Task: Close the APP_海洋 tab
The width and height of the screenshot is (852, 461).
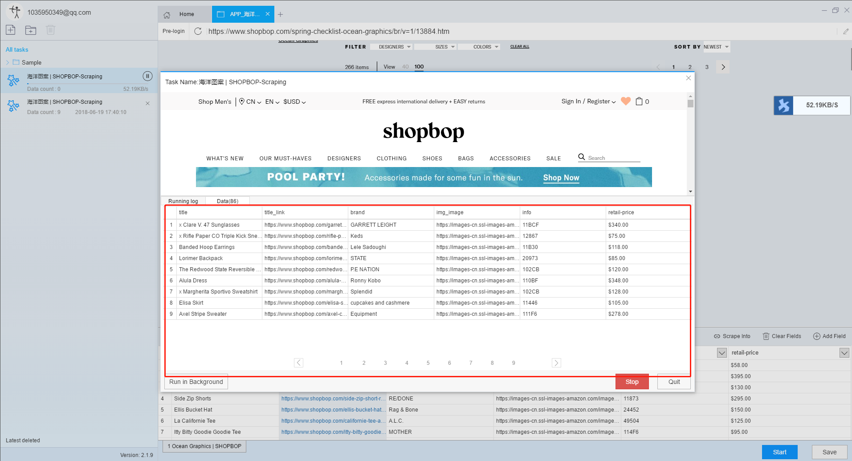Action: pyautogui.click(x=268, y=14)
